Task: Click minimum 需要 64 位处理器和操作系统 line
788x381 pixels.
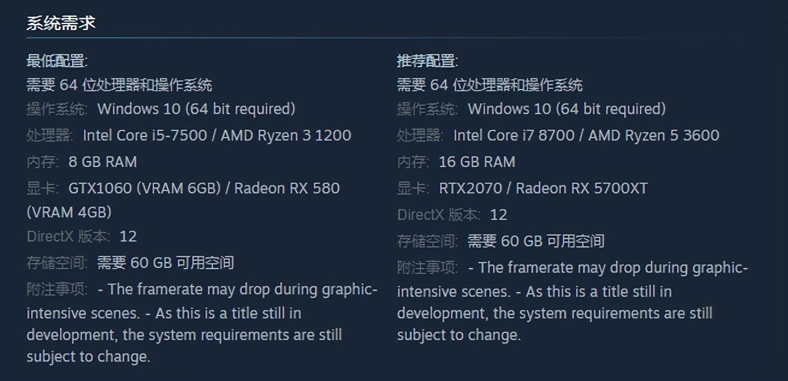Action: pos(119,85)
